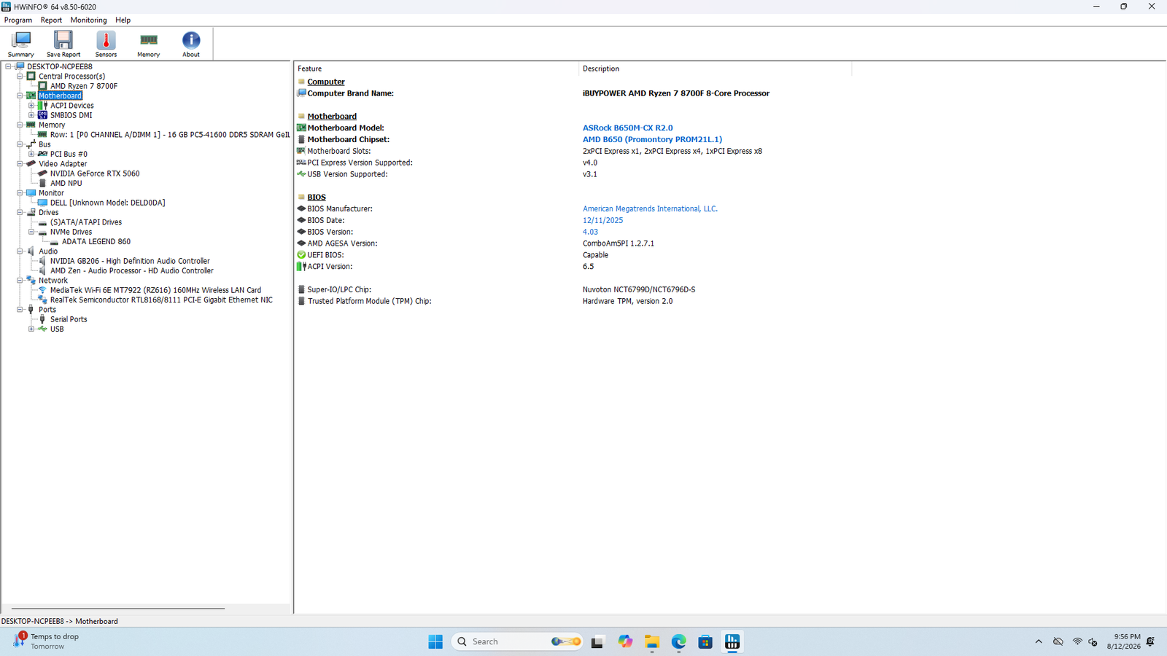This screenshot has height=656, width=1167.
Task: Select AMD Ryzen 7 8700F CPU icon
Action: (42, 86)
